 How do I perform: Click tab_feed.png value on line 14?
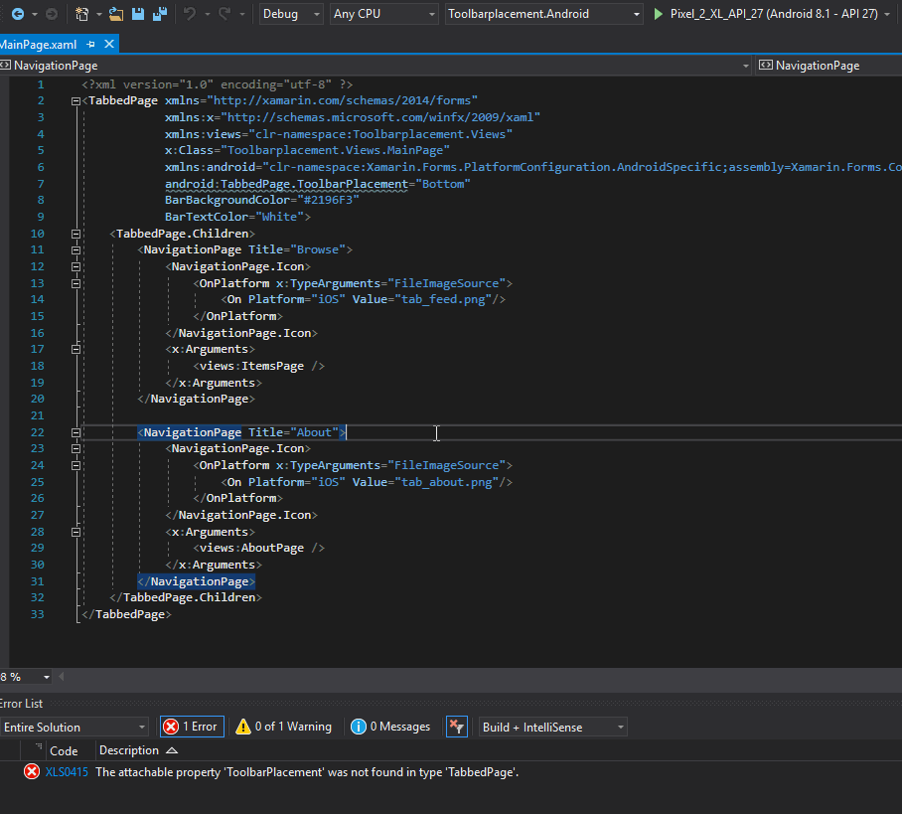443,299
